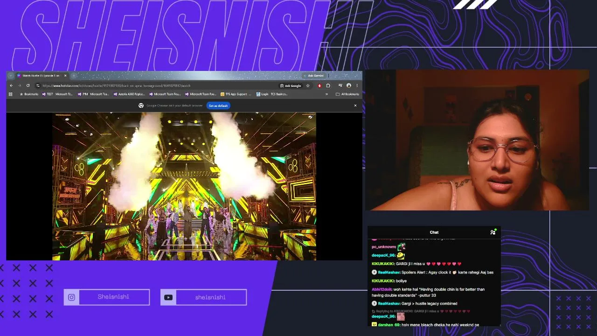Click the yellow emote after first deepacK_96
The image size is (597, 336).
[x=400, y=255]
